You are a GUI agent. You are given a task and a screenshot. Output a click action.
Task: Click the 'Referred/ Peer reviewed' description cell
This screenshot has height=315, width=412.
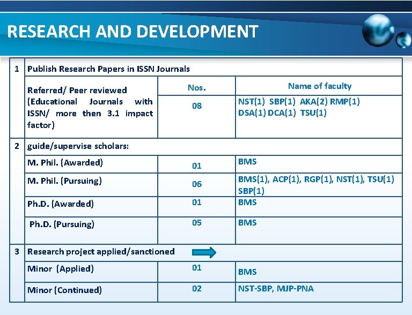[90, 107]
